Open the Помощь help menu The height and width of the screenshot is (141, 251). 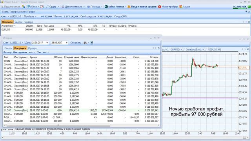[95, 7]
